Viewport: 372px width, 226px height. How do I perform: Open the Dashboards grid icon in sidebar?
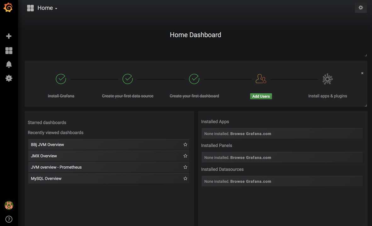[9, 51]
